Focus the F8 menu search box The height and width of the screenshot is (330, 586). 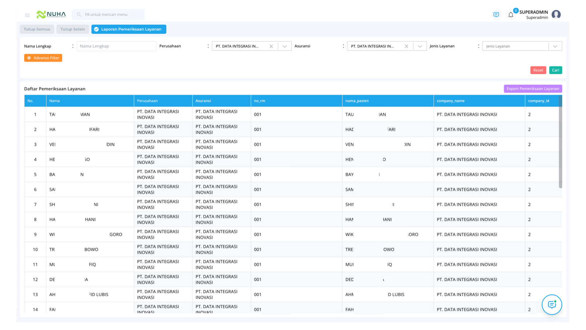click(108, 15)
